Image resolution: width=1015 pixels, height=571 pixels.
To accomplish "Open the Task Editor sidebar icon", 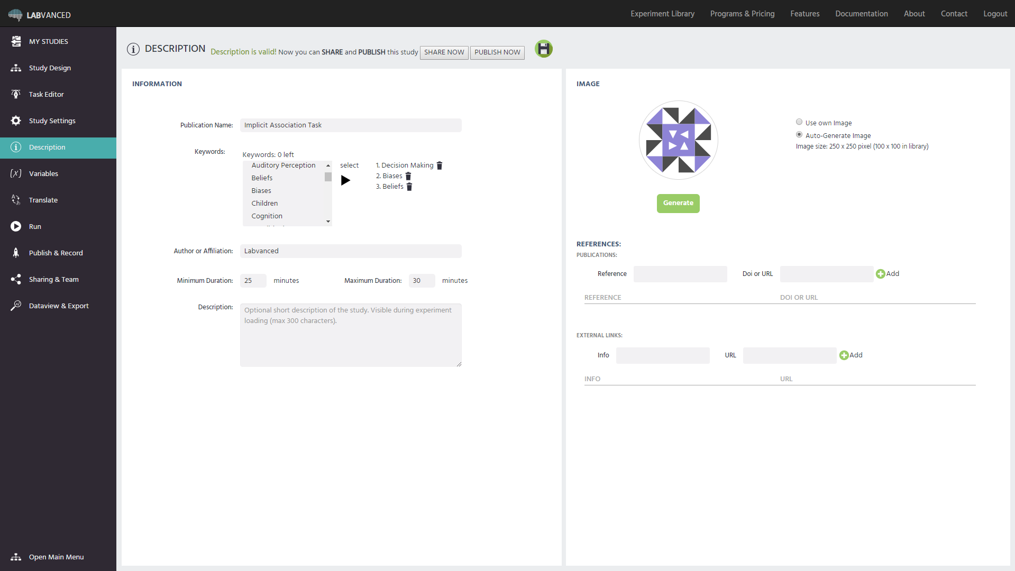I will tap(16, 94).
